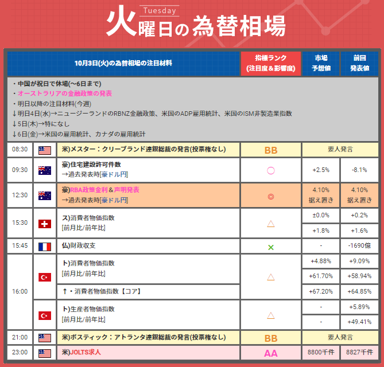Click the Turkish flag beside the producer price index (生産者物価指数)
Screen dimensions: 384x367
tap(45, 315)
